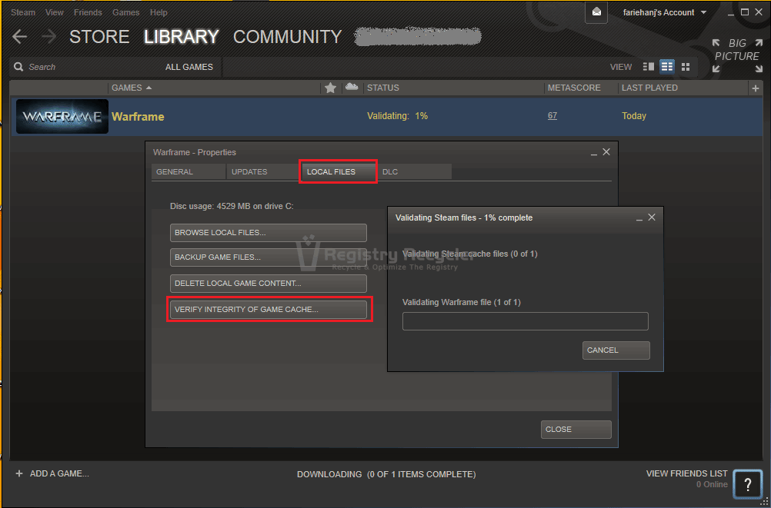
Task: Enter Big Picture mode
Action: tap(736, 56)
